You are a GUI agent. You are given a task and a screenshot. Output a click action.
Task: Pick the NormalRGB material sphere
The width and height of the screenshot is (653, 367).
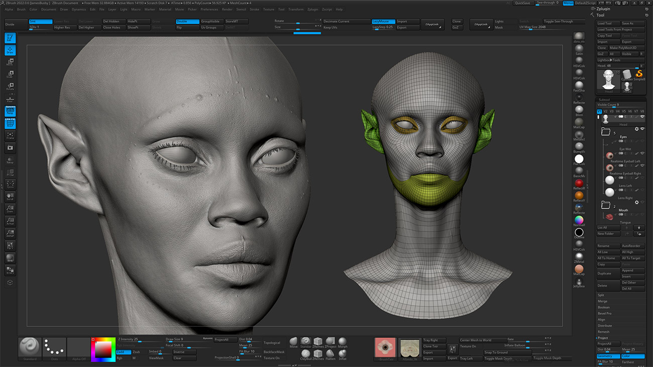(579, 220)
